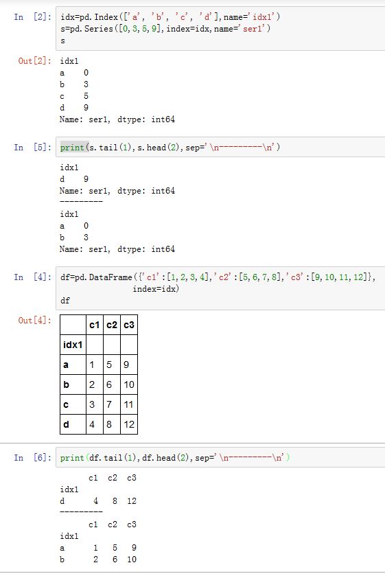Click the "index=idx)" code line

[x=156, y=289]
